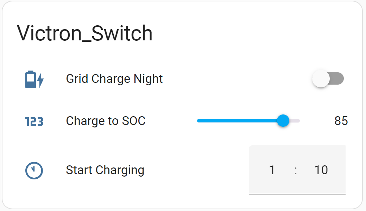This screenshot has width=366, height=211.
Task: Click the colon separator in the time input
Action: (x=296, y=170)
